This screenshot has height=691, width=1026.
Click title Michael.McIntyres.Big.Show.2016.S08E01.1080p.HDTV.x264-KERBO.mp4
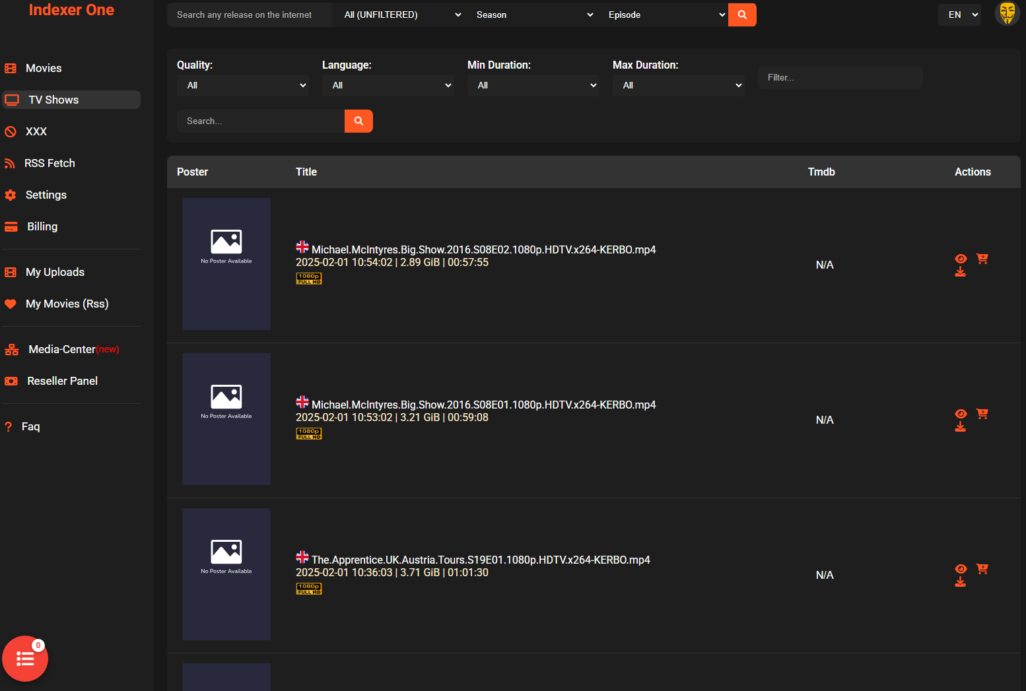pyautogui.click(x=483, y=405)
